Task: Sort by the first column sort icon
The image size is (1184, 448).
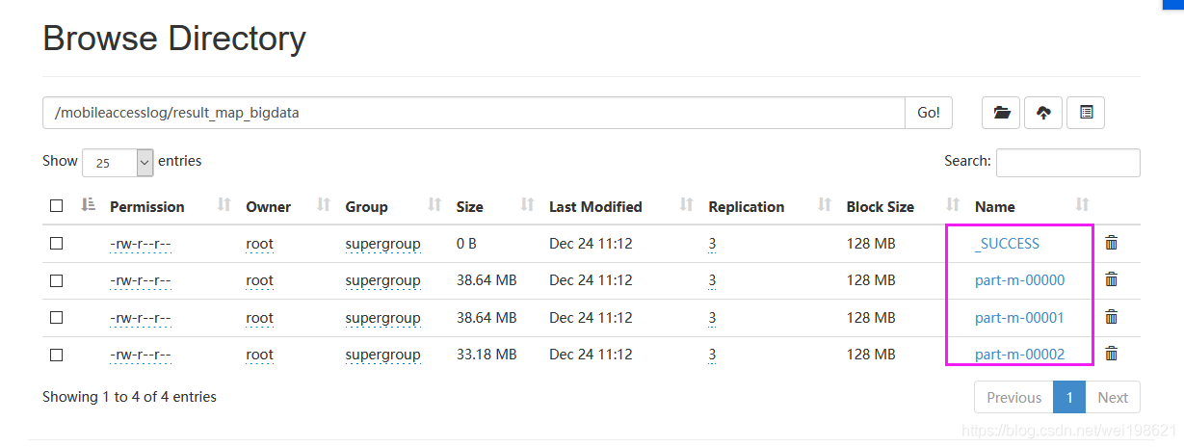Action: click(89, 205)
